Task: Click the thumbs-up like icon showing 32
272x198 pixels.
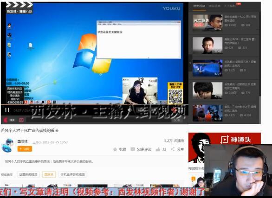Action: pos(158,149)
